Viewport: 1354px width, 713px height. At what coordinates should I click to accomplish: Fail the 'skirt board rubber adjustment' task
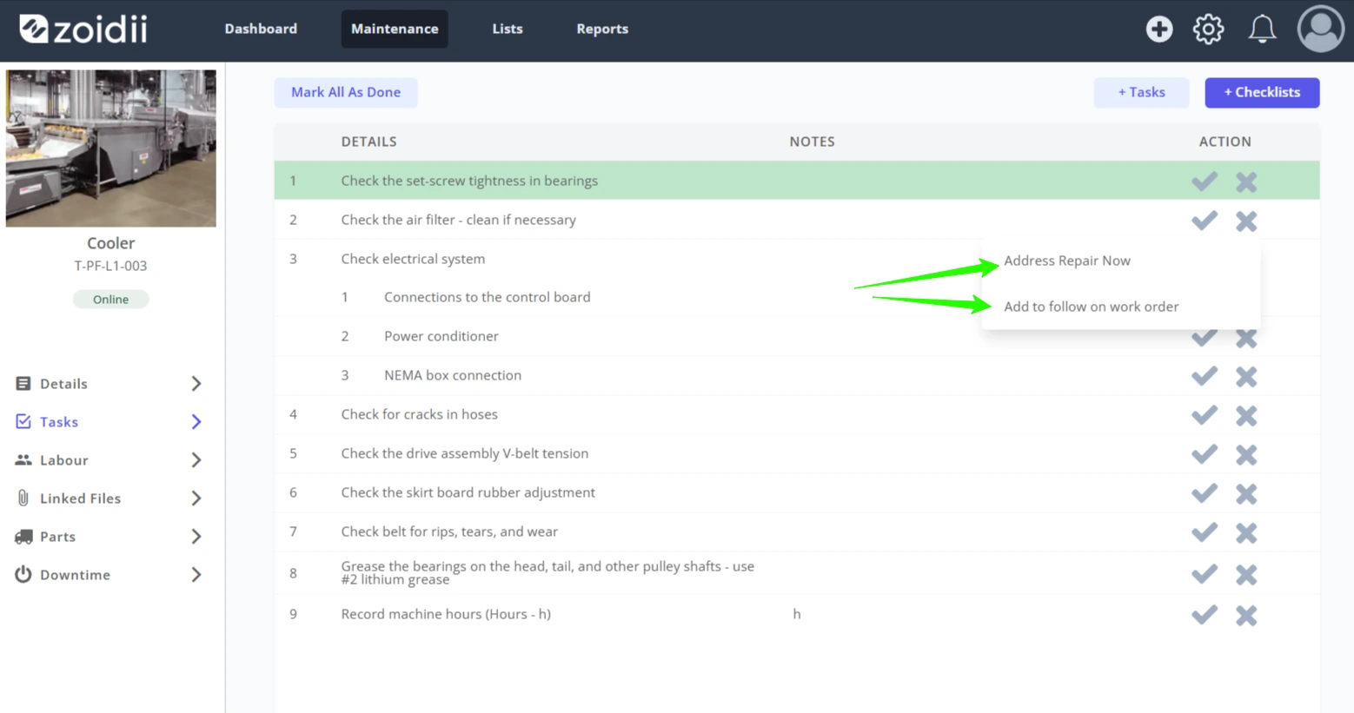(1246, 494)
